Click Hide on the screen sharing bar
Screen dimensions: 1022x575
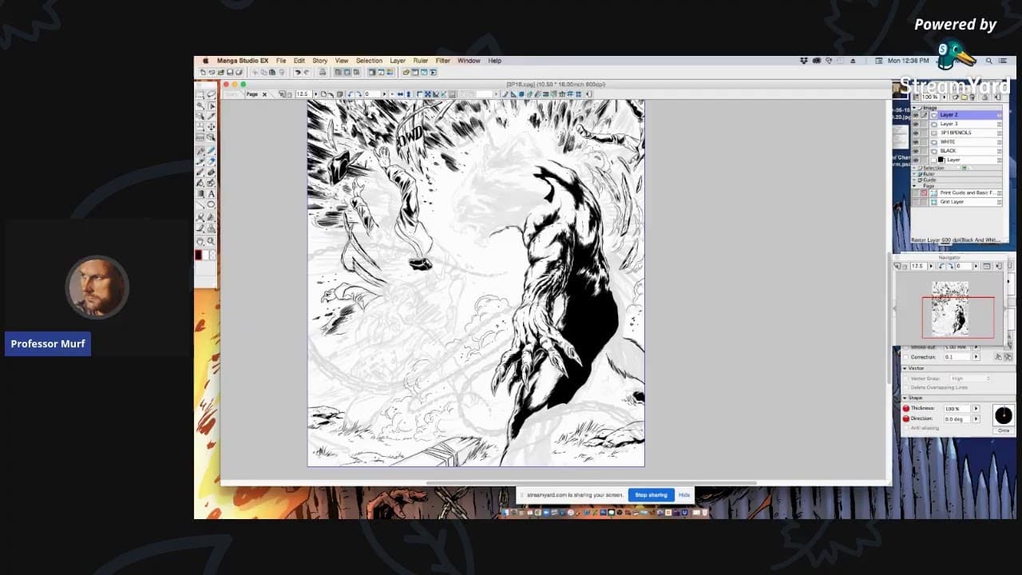[684, 495]
